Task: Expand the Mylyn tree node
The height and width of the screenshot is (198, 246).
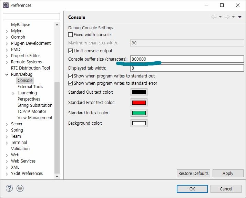Action: click(7, 31)
